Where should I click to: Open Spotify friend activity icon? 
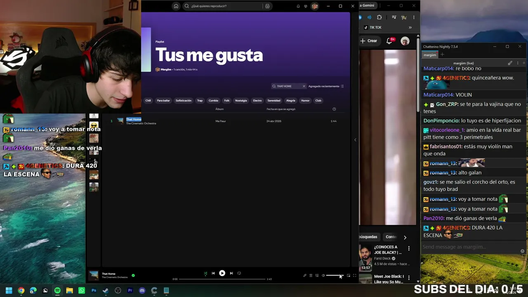[x=306, y=6]
